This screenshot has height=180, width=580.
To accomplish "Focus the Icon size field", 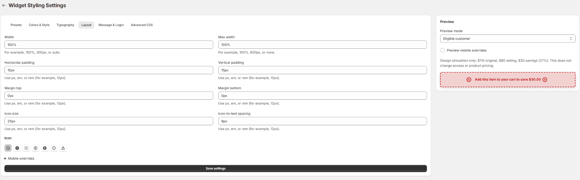I will [x=109, y=121].
